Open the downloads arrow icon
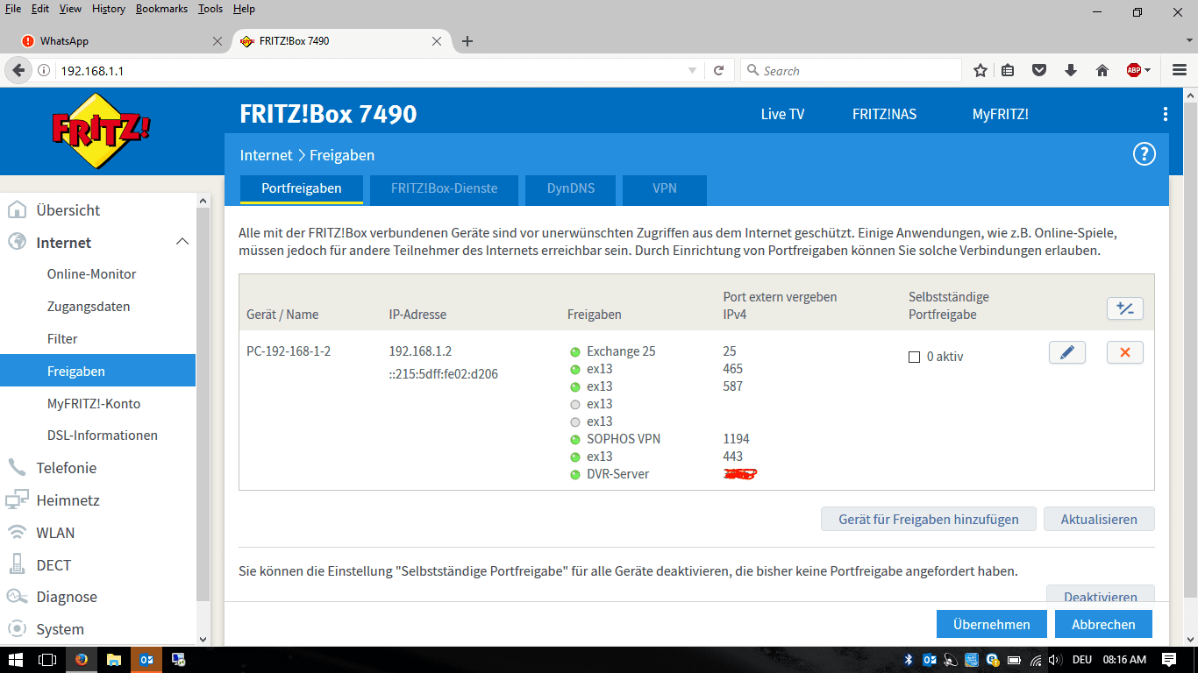The height and width of the screenshot is (673, 1198). click(x=1071, y=71)
